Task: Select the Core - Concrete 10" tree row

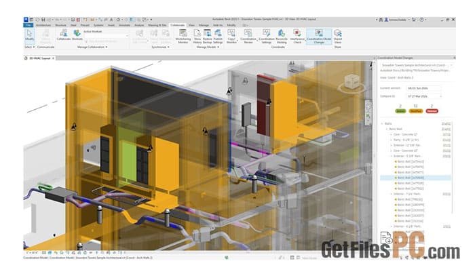Action: click(x=419, y=151)
